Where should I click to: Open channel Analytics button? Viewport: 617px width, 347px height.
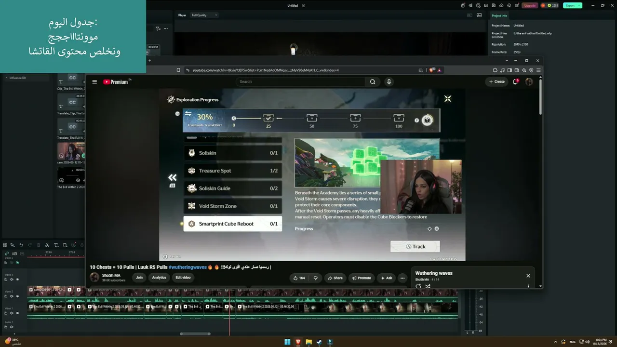[159, 278]
